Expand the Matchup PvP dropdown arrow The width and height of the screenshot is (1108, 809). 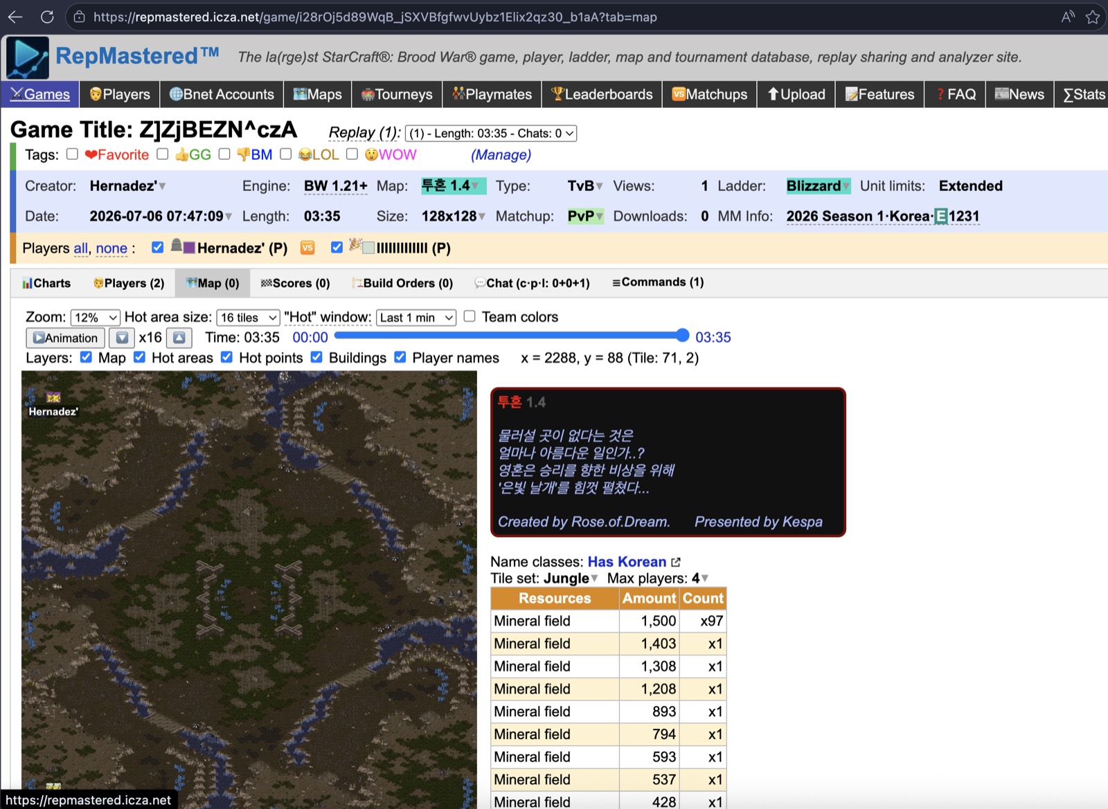(600, 217)
